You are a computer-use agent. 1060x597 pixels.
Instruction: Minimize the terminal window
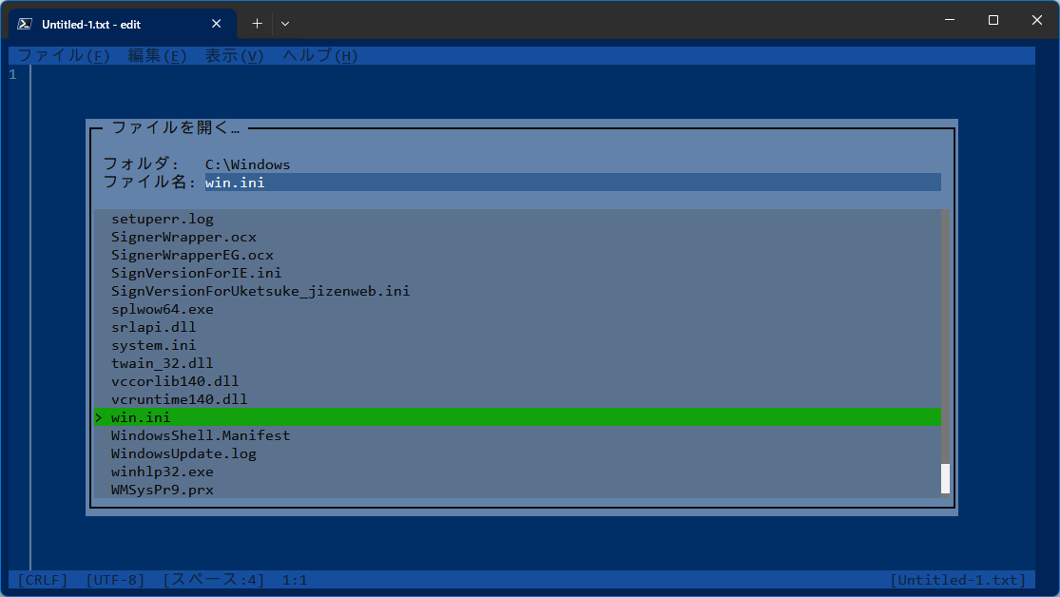pyautogui.click(x=950, y=20)
